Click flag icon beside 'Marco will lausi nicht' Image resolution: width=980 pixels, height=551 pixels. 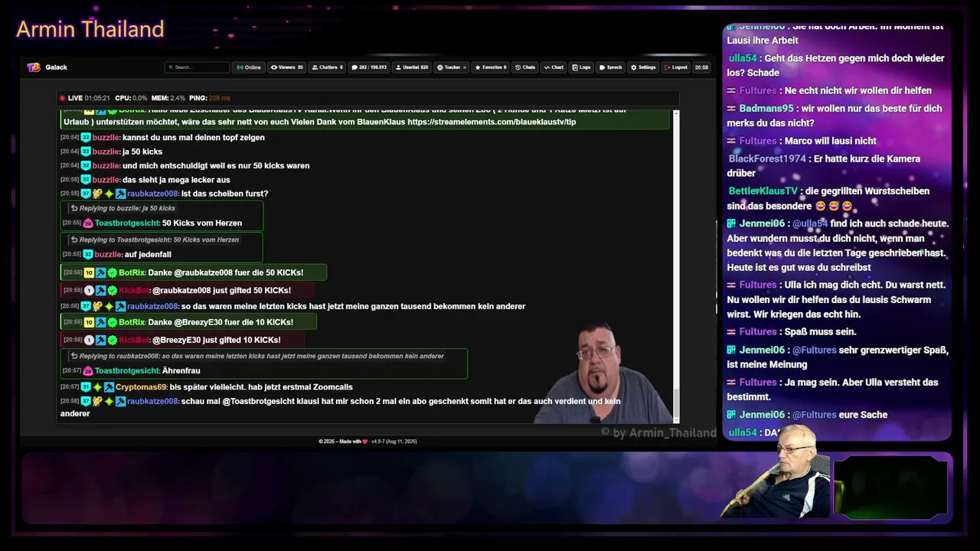click(x=731, y=141)
